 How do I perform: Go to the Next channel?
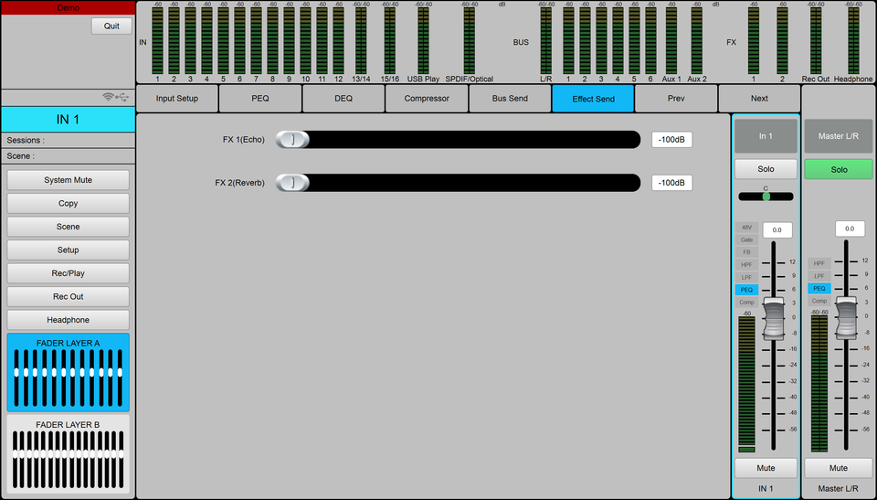(x=759, y=99)
